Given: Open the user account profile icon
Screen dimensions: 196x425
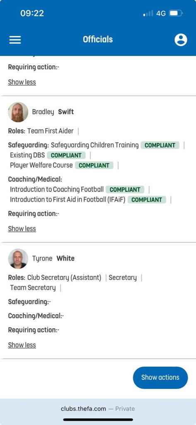Looking at the screenshot, I should point(181,40).
